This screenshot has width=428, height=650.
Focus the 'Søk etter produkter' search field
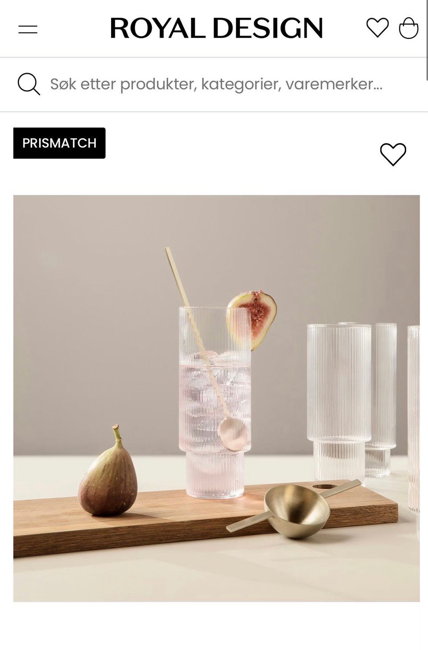pos(216,84)
